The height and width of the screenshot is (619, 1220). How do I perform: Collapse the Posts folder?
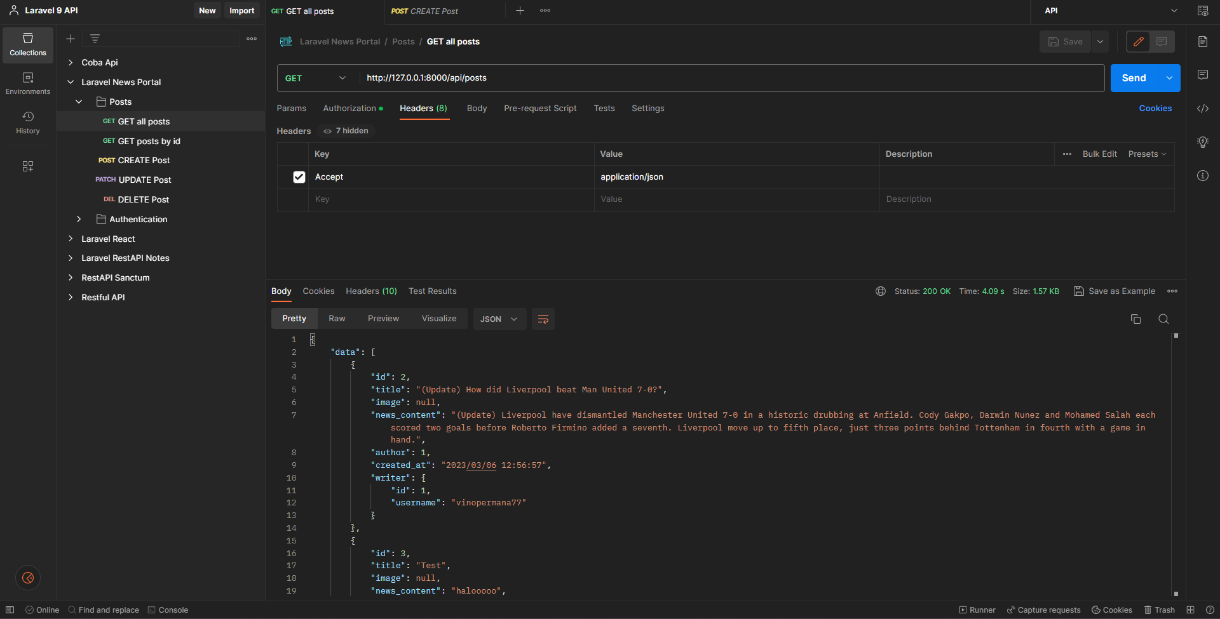[x=79, y=102]
